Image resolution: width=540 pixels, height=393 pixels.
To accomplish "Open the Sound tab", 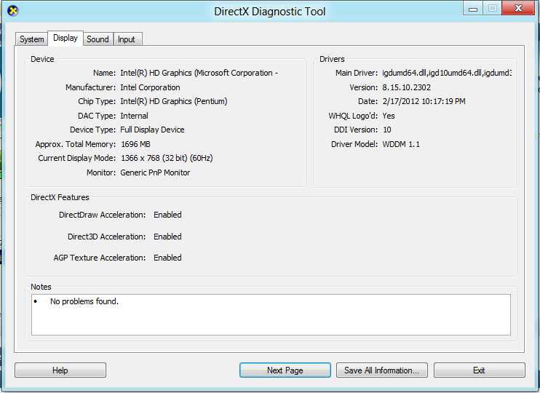I will tap(98, 39).
